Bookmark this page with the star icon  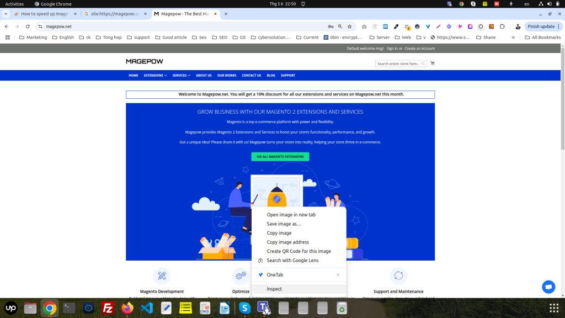click(349, 26)
